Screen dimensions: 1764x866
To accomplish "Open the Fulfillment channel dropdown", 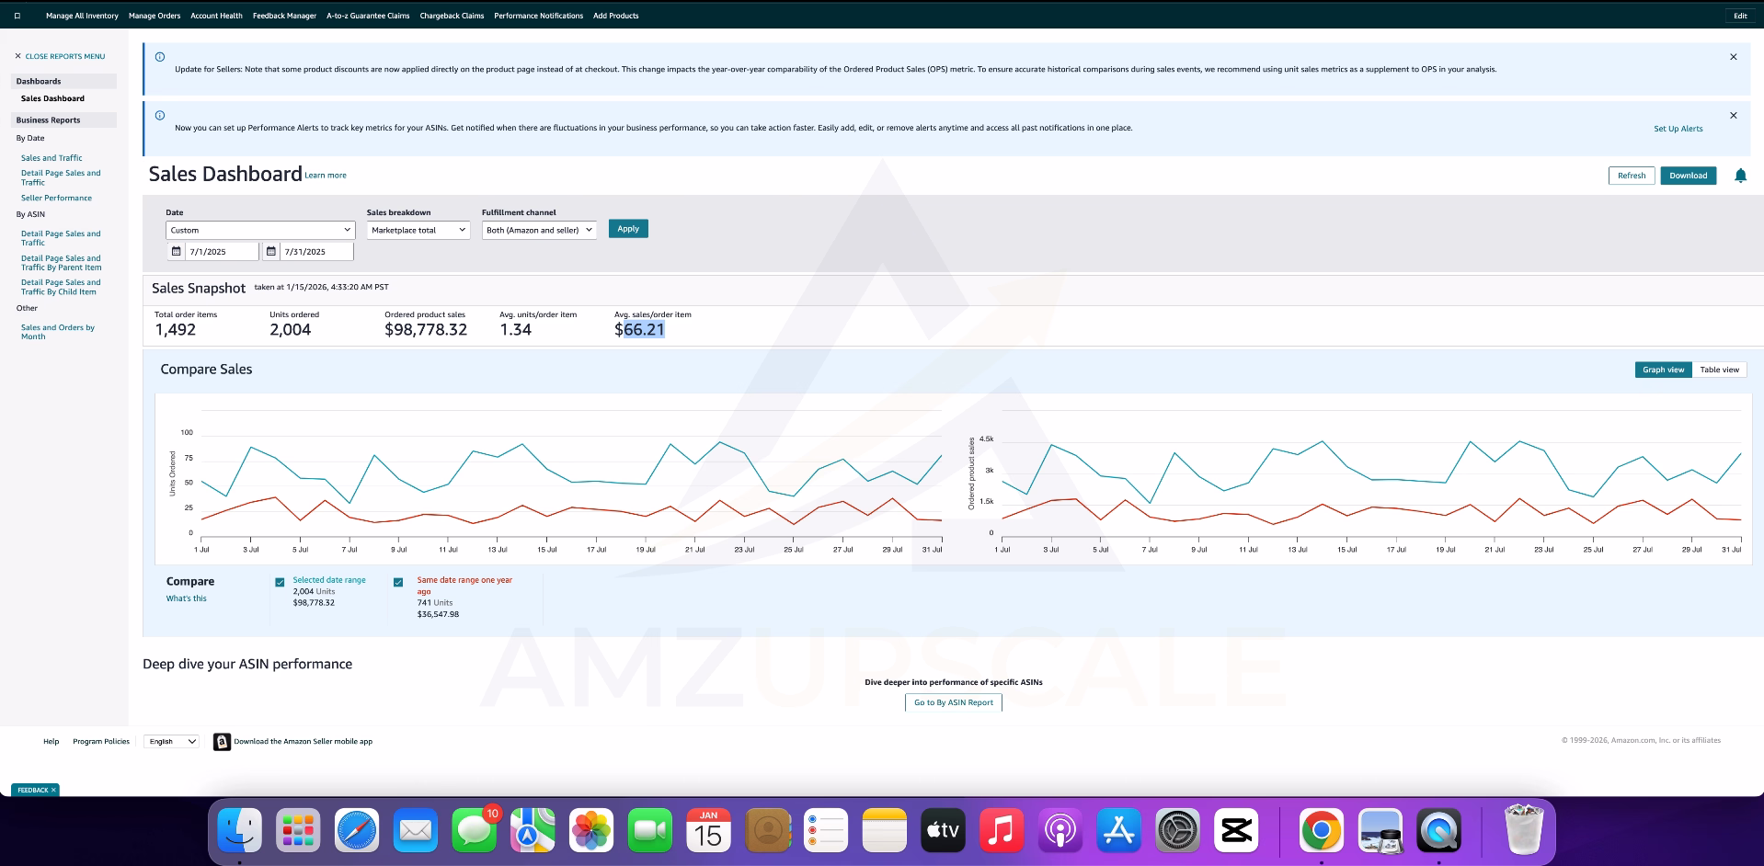I will pos(539,230).
